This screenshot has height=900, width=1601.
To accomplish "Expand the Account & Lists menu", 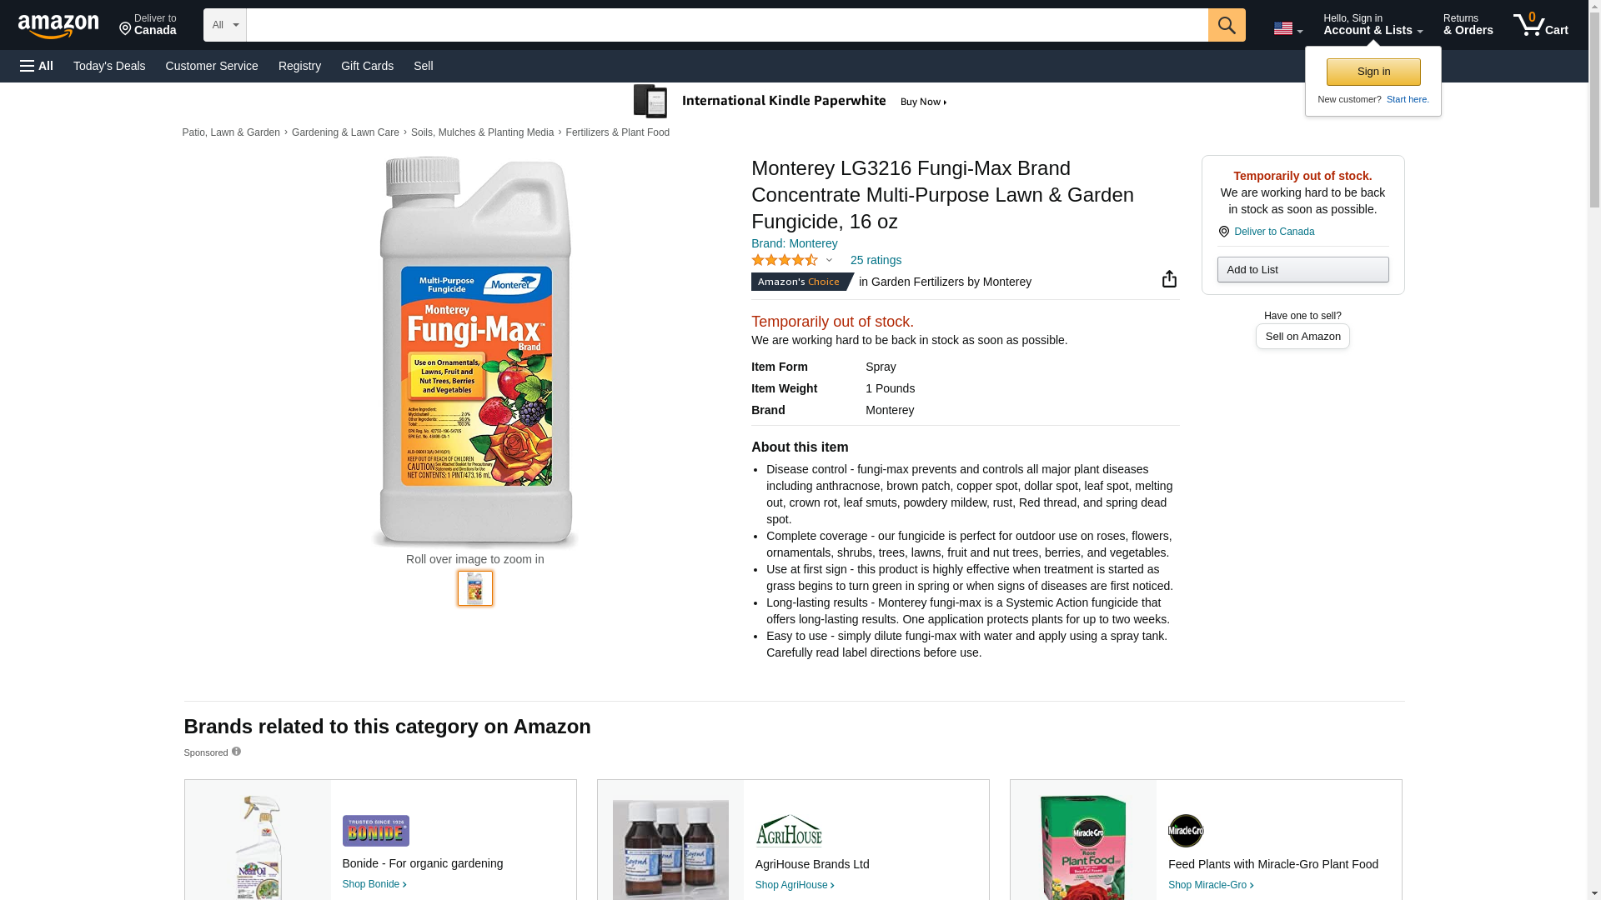I will pos(1373,25).
